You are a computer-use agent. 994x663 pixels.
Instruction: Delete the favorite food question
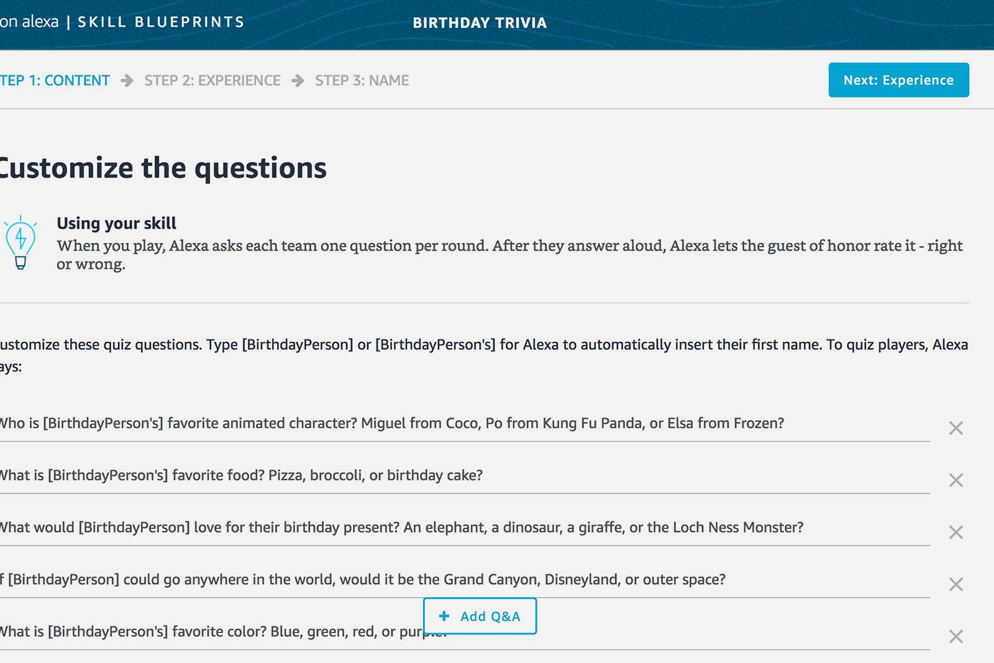955,480
